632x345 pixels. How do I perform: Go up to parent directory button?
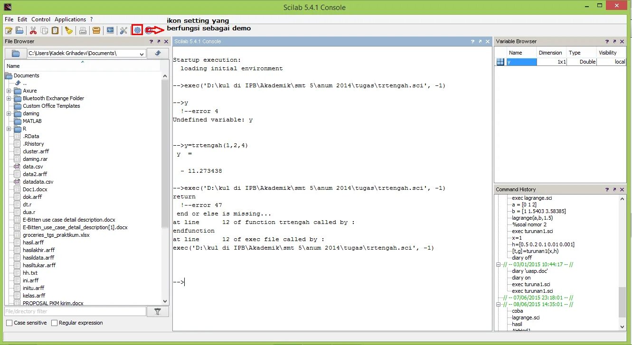(x=158, y=54)
